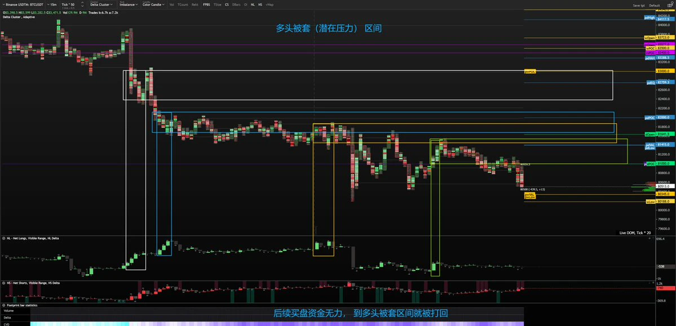Toggle the TSize indicator button
The height and width of the screenshot is (326, 676).
click(217, 5)
